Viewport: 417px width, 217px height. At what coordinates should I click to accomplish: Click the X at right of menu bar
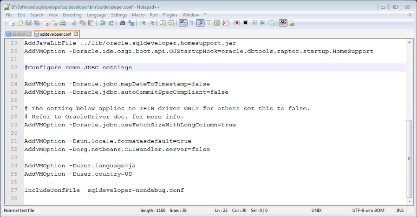pyautogui.click(x=410, y=15)
